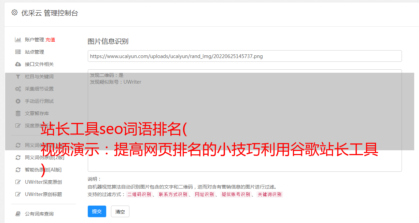Open 同义词伪原创[2版] menu item

[x=44, y=157]
